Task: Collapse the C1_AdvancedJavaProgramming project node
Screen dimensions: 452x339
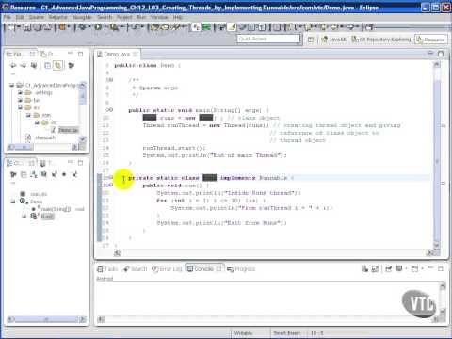Action: pyautogui.click(x=11, y=85)
